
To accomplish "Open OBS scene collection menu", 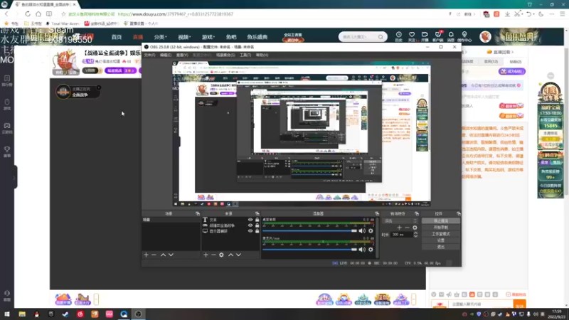I will point(225,55).
